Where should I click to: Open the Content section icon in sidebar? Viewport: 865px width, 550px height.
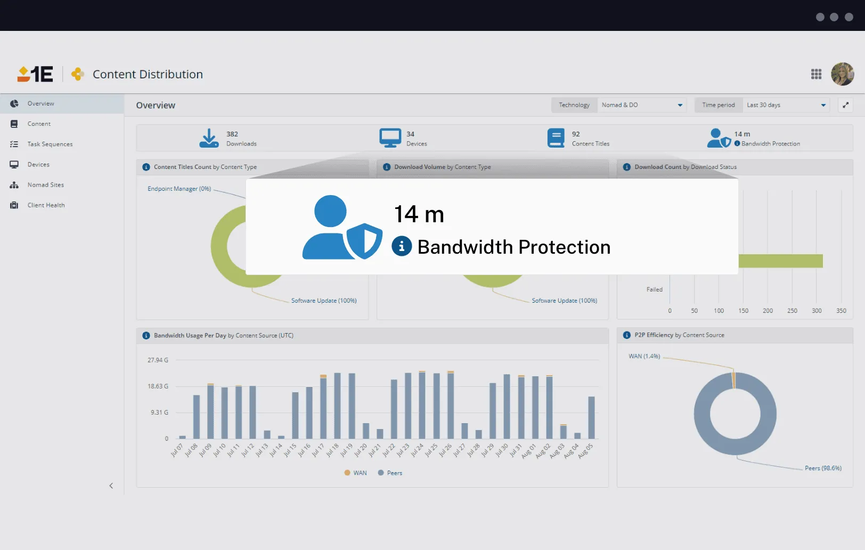coord(14,124)
